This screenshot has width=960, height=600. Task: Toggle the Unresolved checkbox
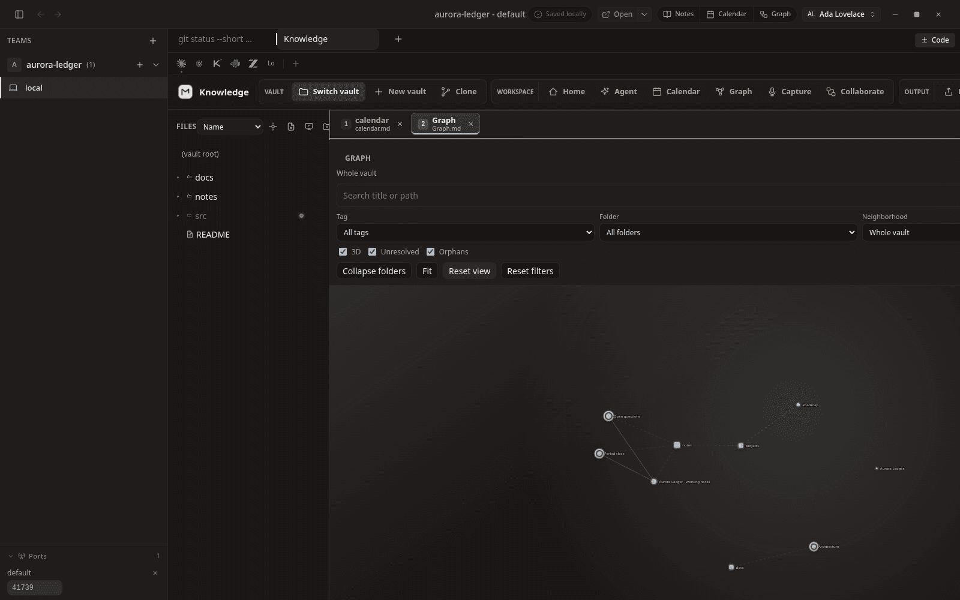coord(372,252)
